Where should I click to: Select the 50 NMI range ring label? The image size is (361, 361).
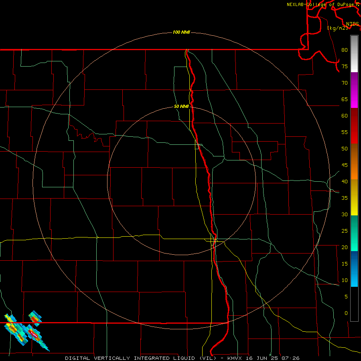181,106
